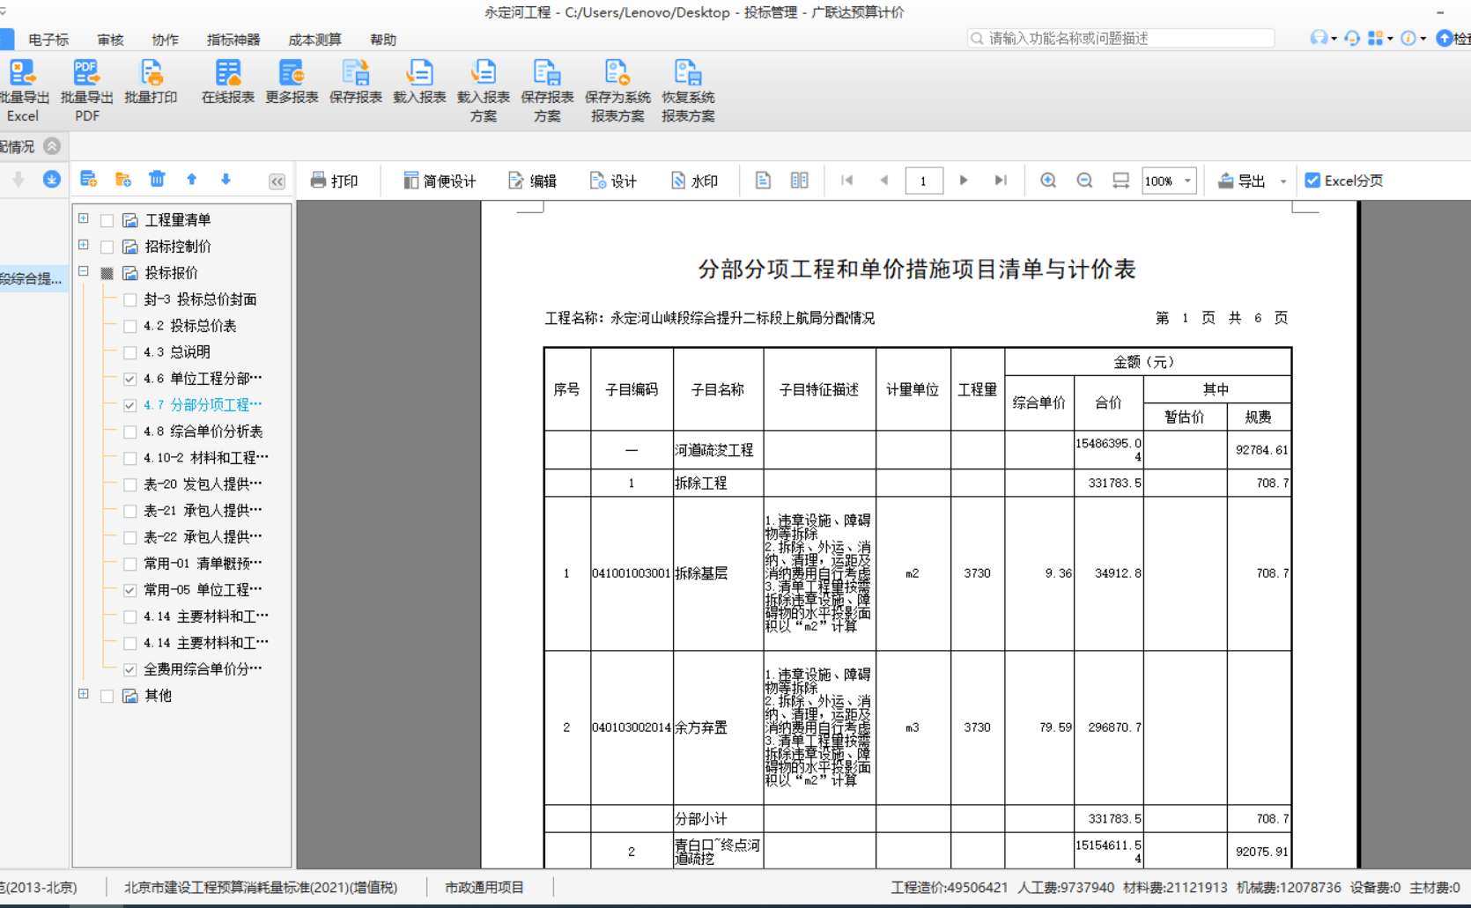1471x908 pixels.
Task: Click the 水印 watermark button
Action: pyautogui.click(x=694, y=181)
